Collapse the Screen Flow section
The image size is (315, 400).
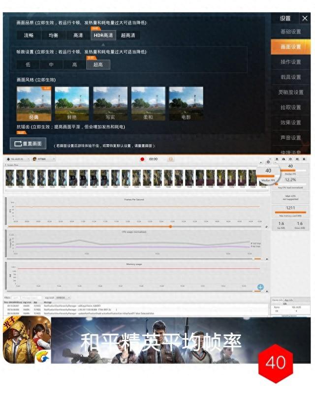(5, 165)
